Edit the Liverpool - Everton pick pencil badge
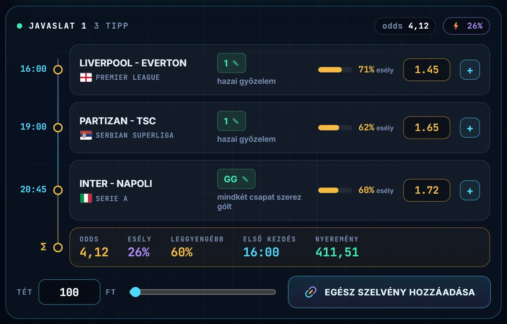This screenshot has width=507, height=324. point(232,63)
